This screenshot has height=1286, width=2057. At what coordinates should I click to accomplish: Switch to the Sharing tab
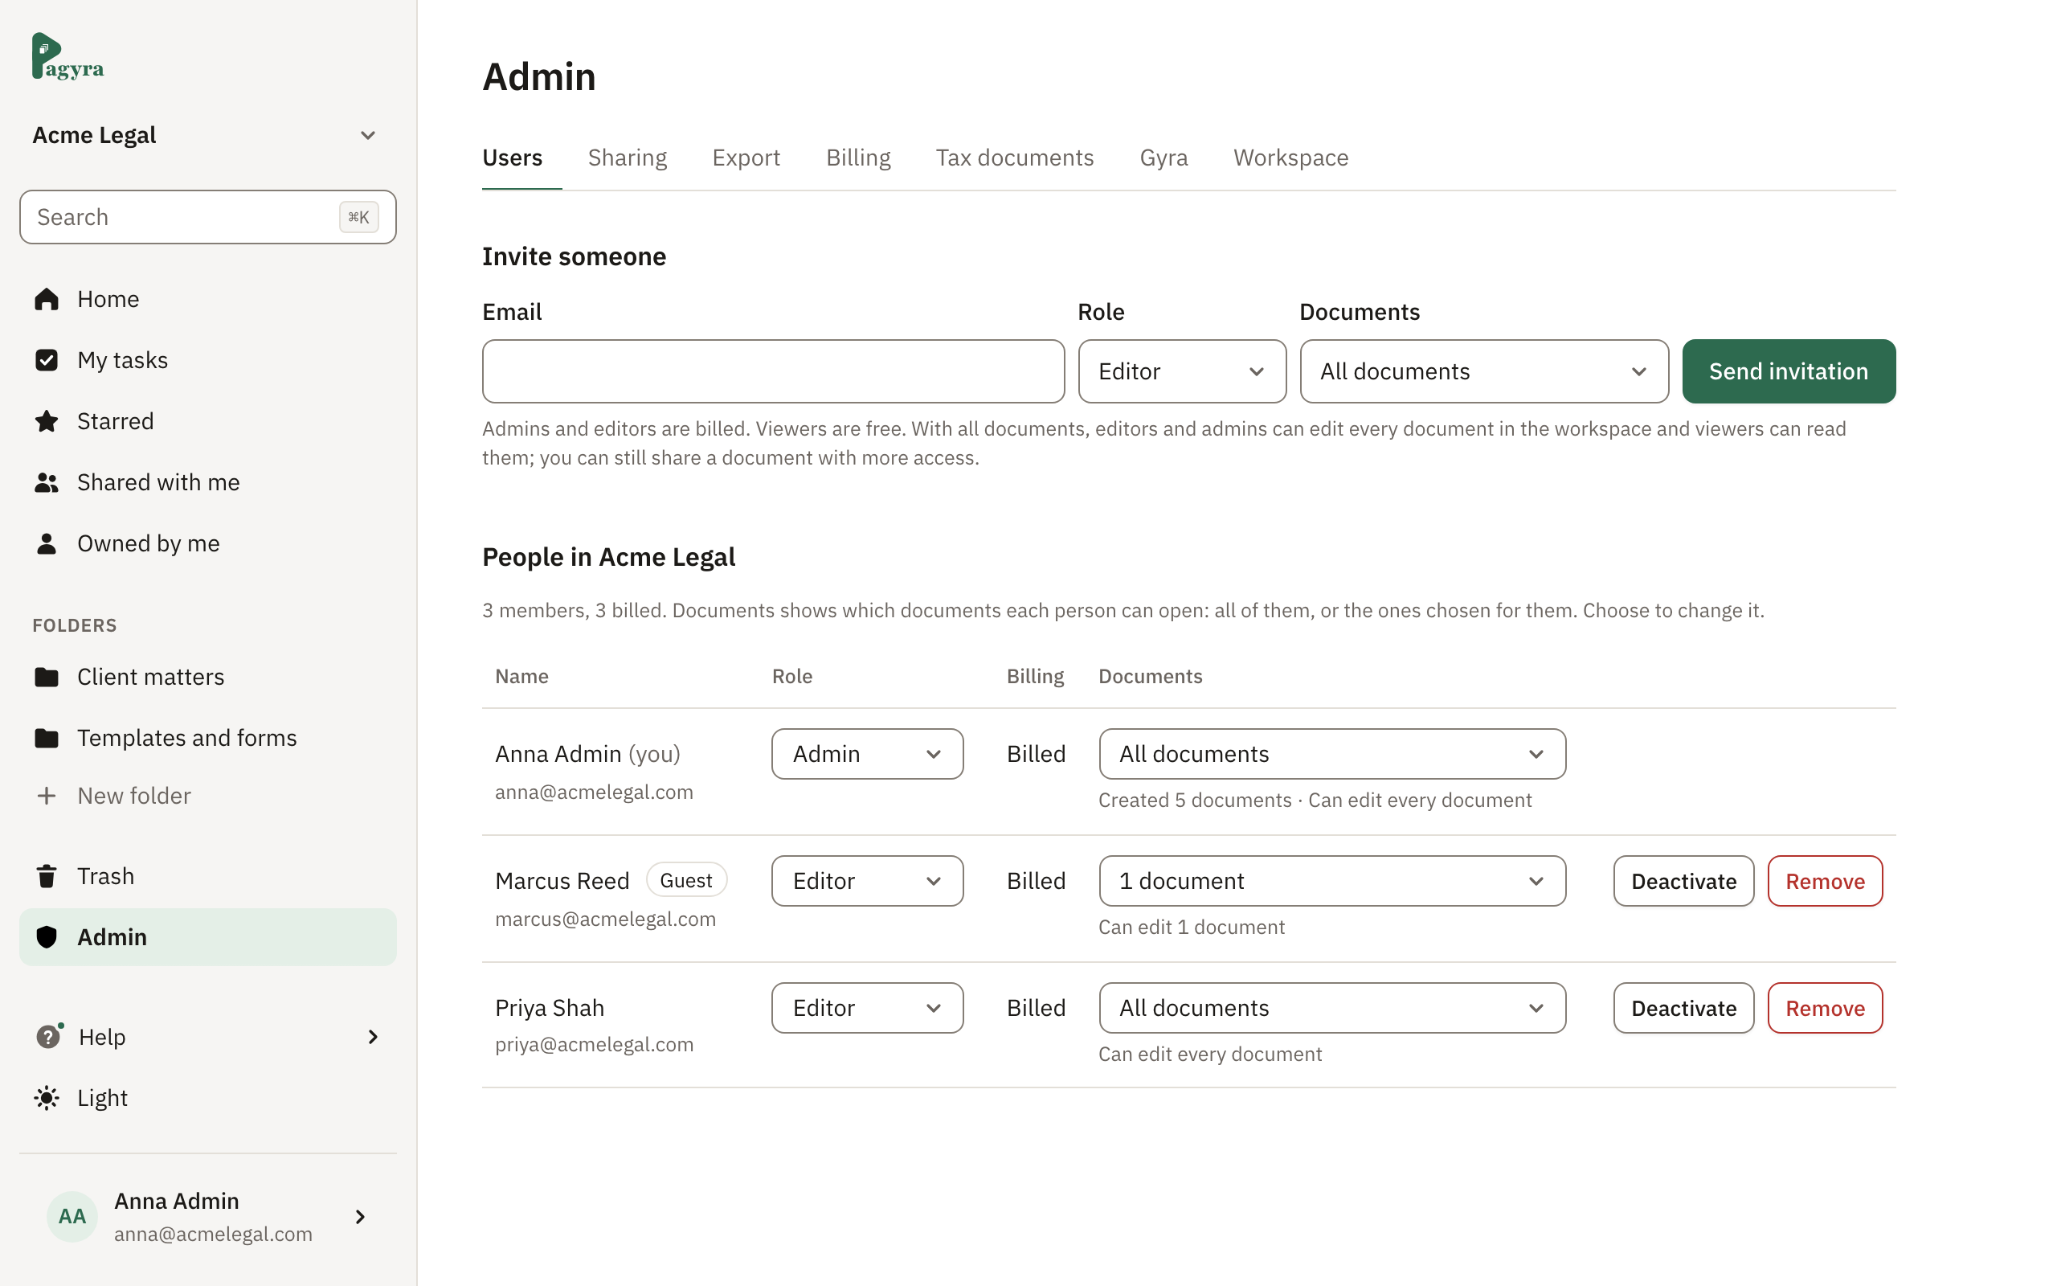(x=628, y=158)
